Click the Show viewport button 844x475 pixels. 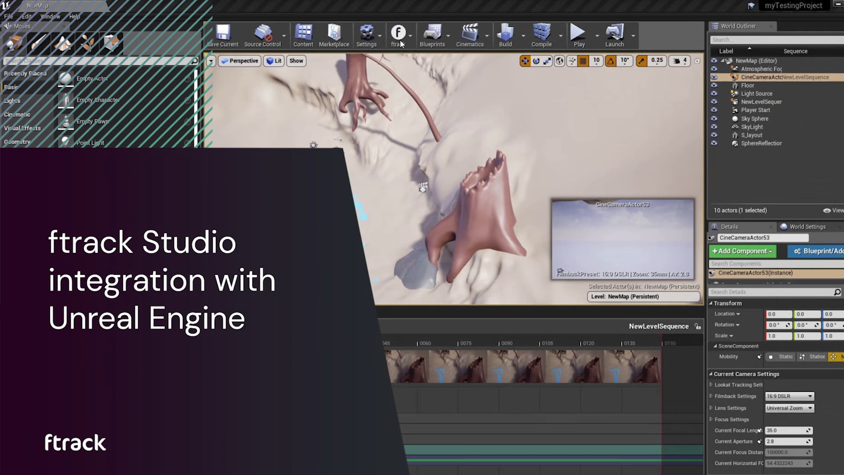(296, 61)
